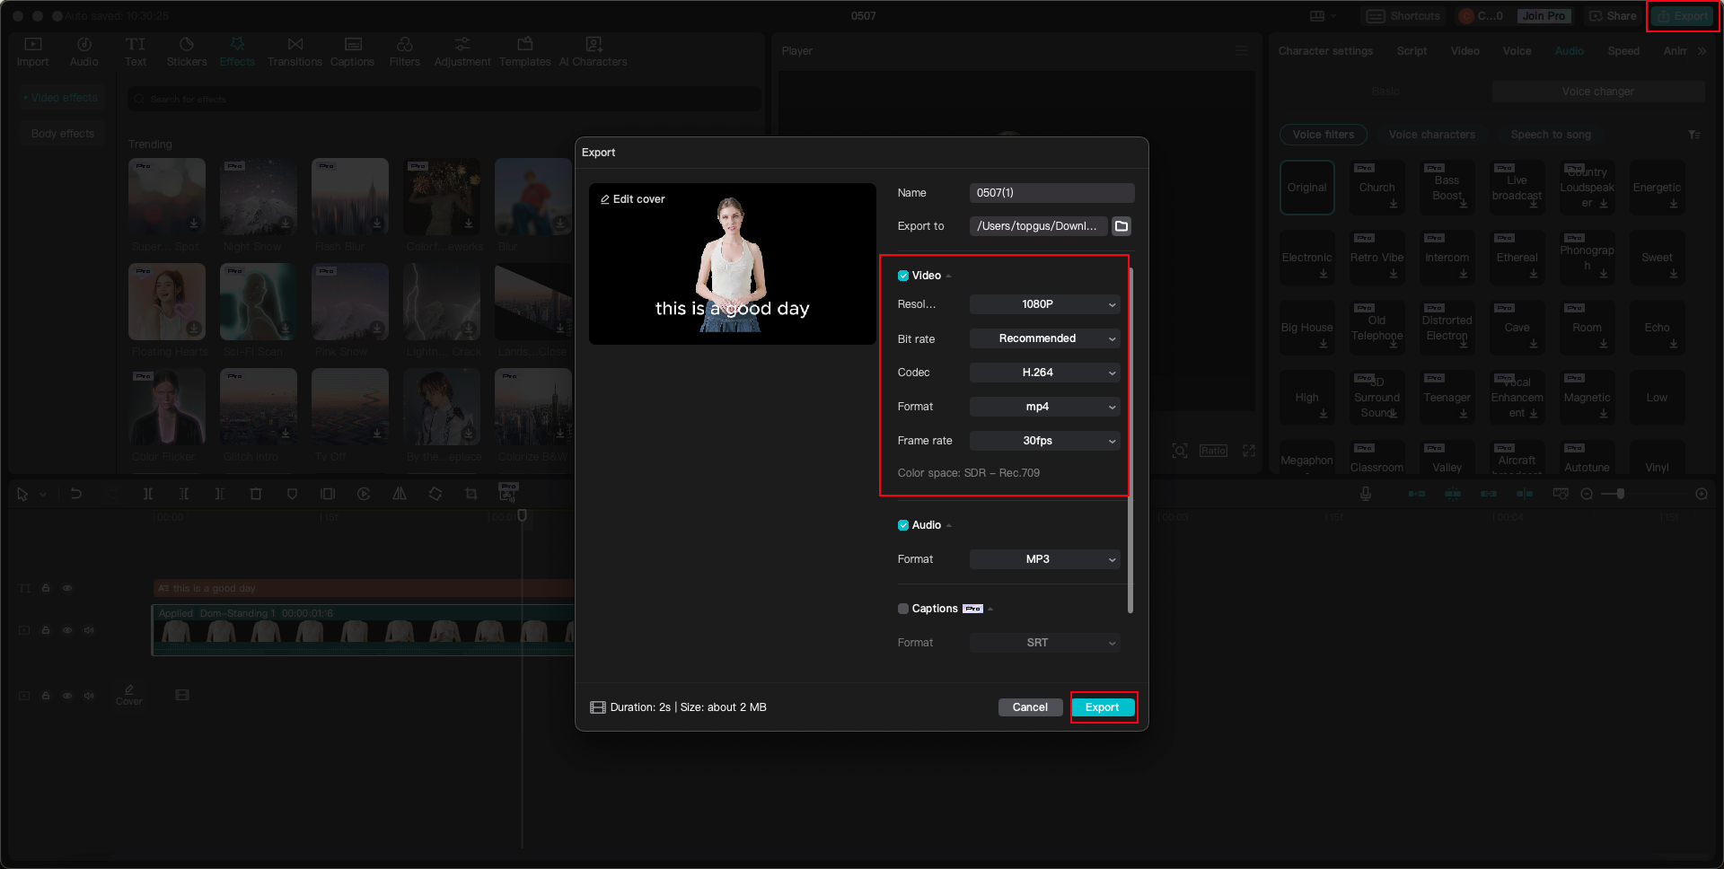Mute the bottom Cover-row track speaker

(89, 696)
